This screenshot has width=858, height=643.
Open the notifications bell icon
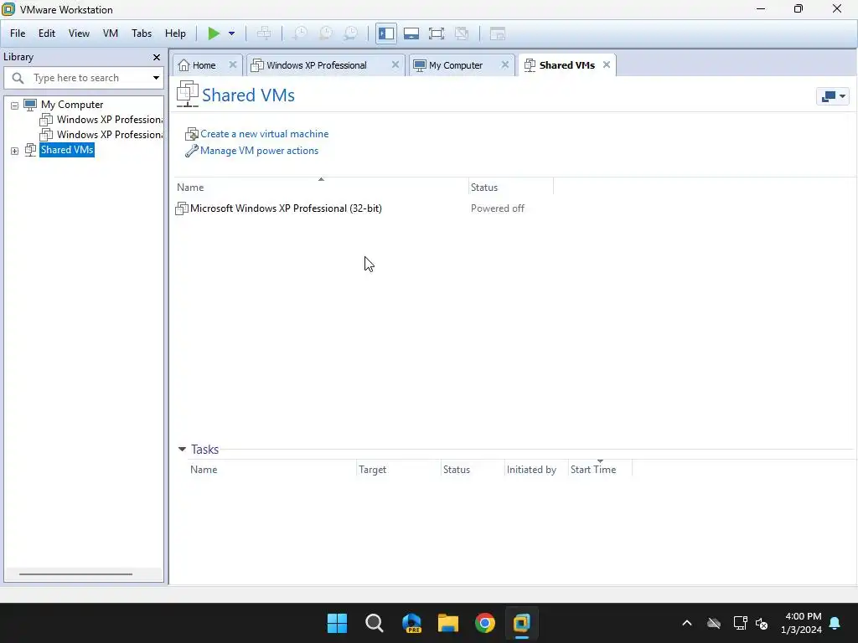(x=835, y=623)
